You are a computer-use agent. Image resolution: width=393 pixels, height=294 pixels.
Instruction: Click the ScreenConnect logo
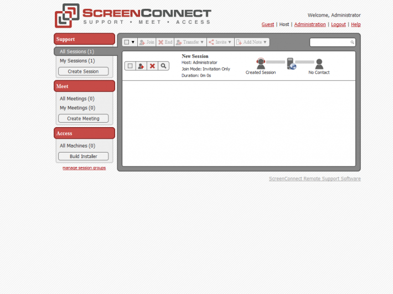click(133, 15)
